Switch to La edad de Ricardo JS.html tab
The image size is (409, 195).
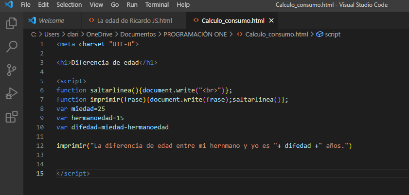pyautogui.click(x=134, y=20)
